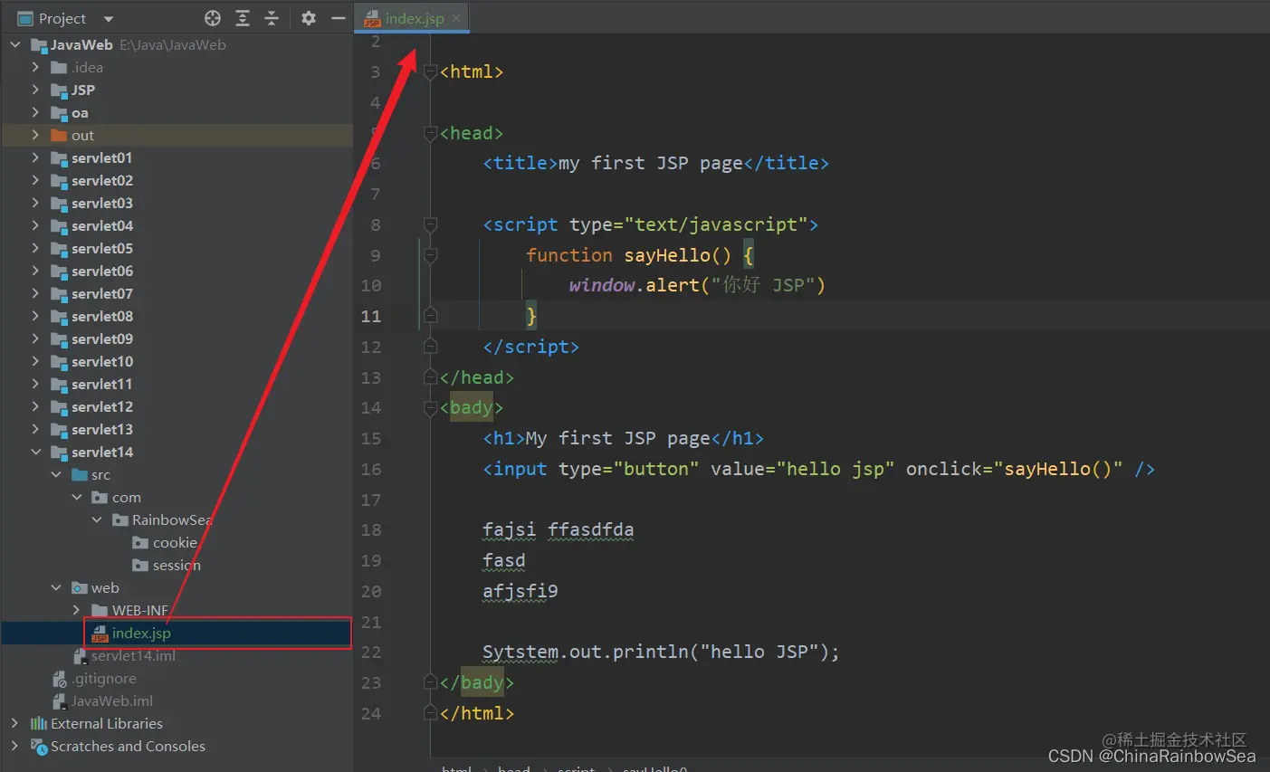Click the Collapse All icon in Project toolbar
This screenshot has width=1270, height=772.
272,18
